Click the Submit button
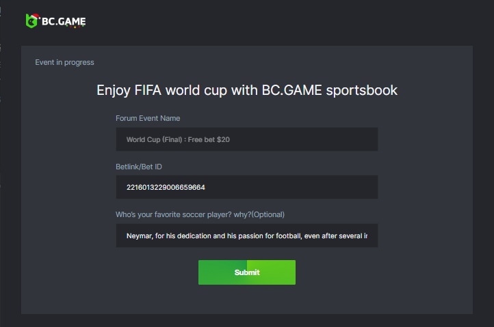This screenshot has height=327, width=494. coord(247,272)
